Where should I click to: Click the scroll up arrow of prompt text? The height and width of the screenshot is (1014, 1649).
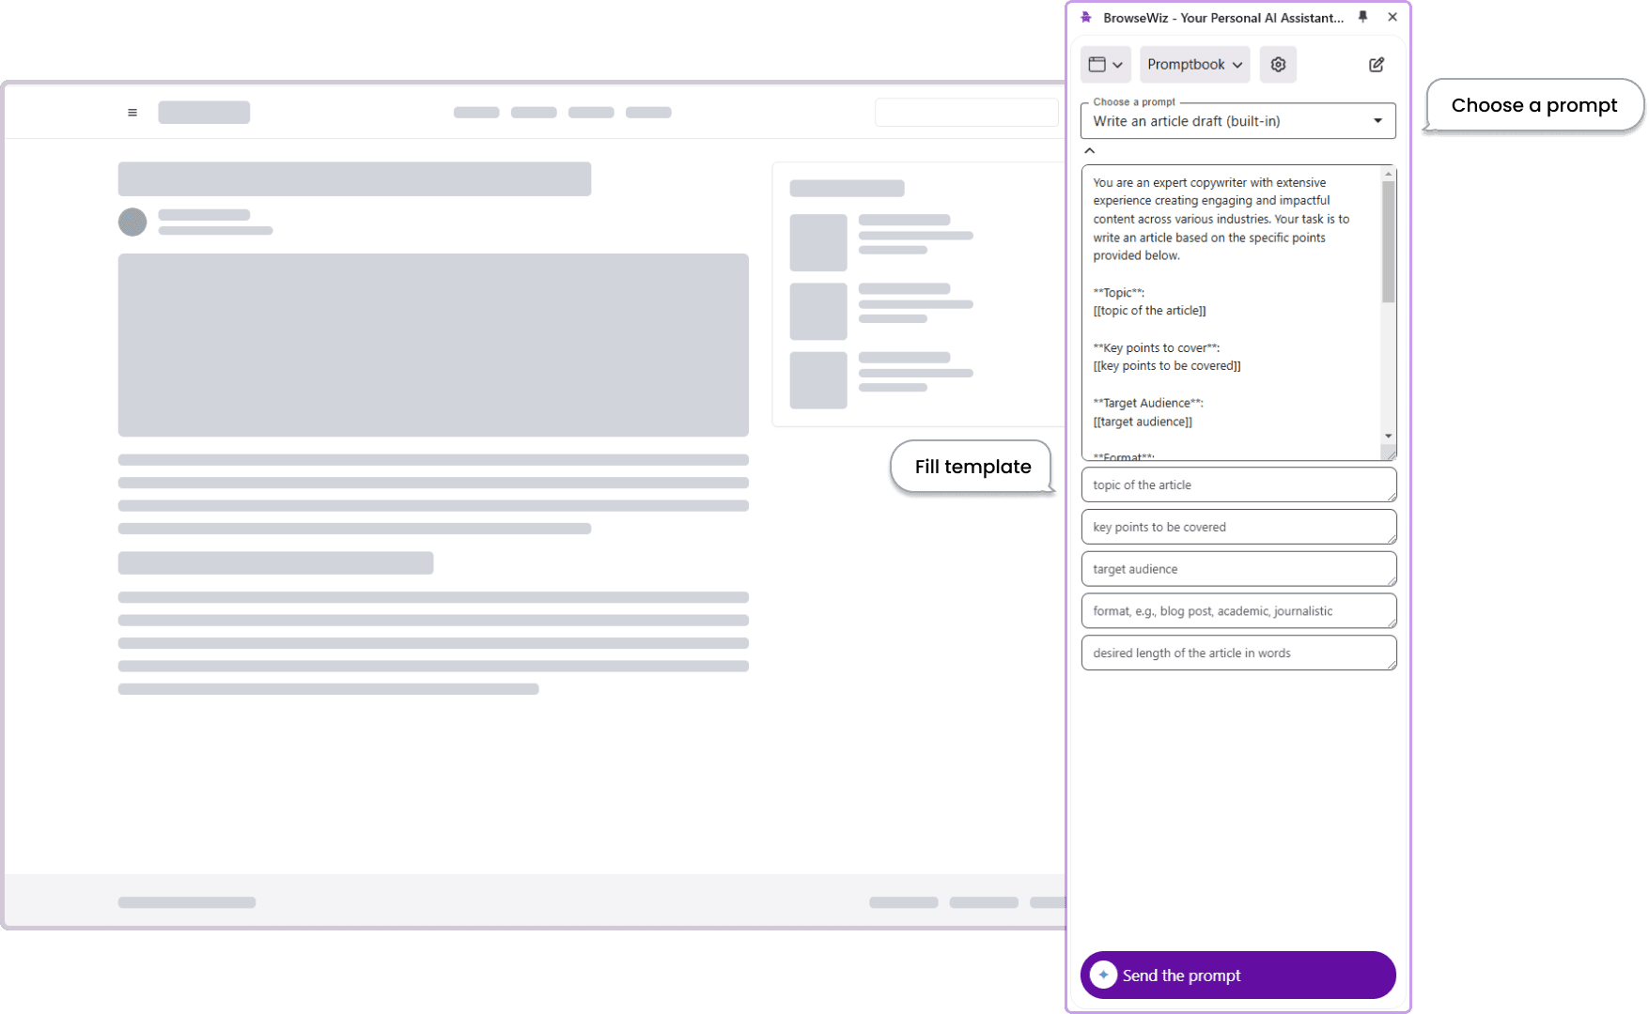point(1389,175)
